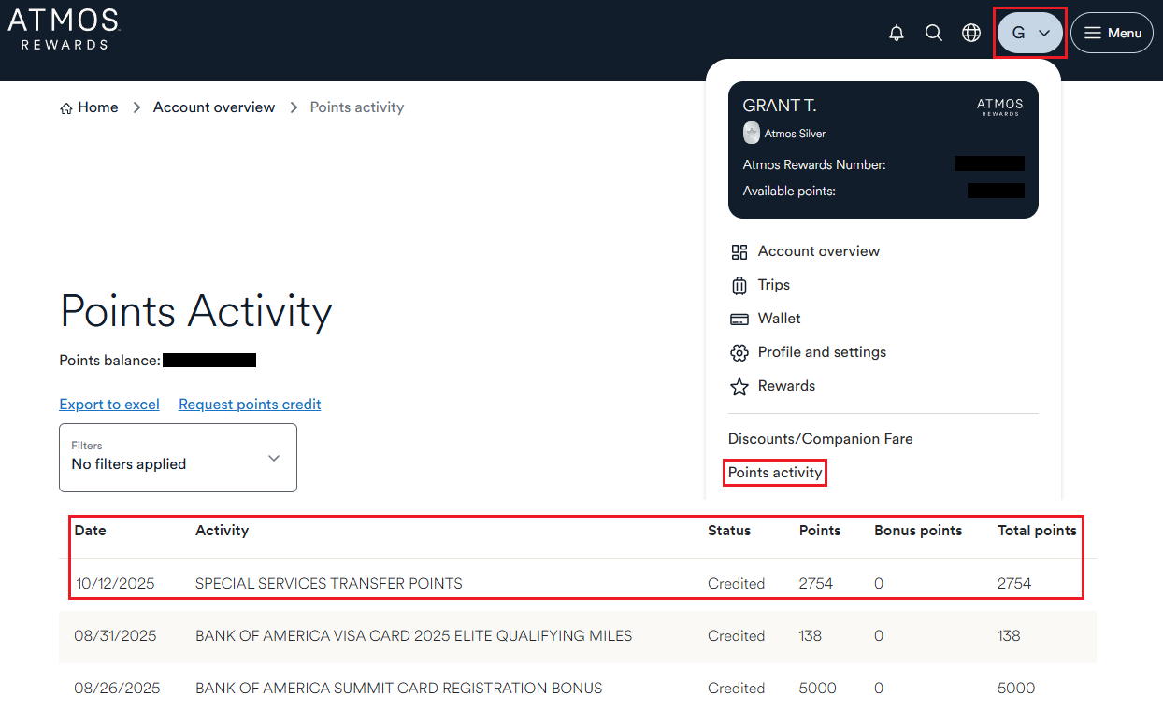Click the Request points credit link

(x=250, y=405)
